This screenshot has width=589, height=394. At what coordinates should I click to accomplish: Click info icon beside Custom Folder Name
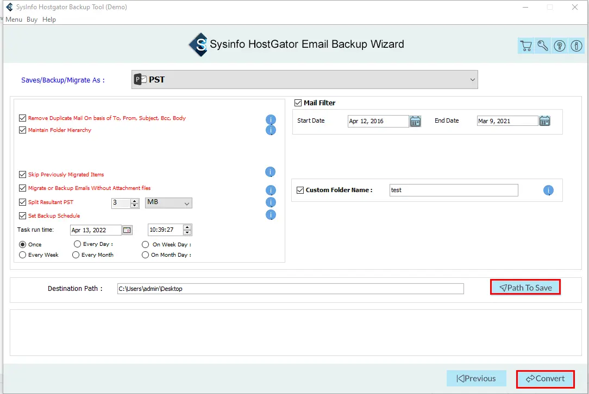click(548, 190)
